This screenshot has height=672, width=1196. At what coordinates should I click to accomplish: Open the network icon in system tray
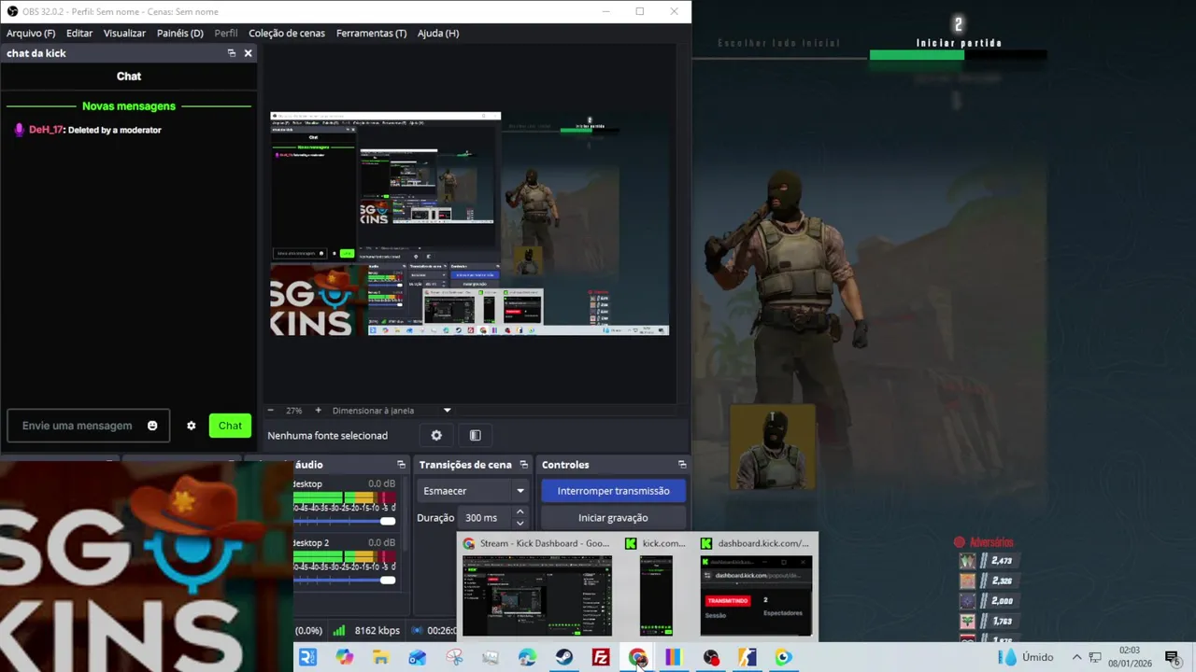coord(1095,657)
